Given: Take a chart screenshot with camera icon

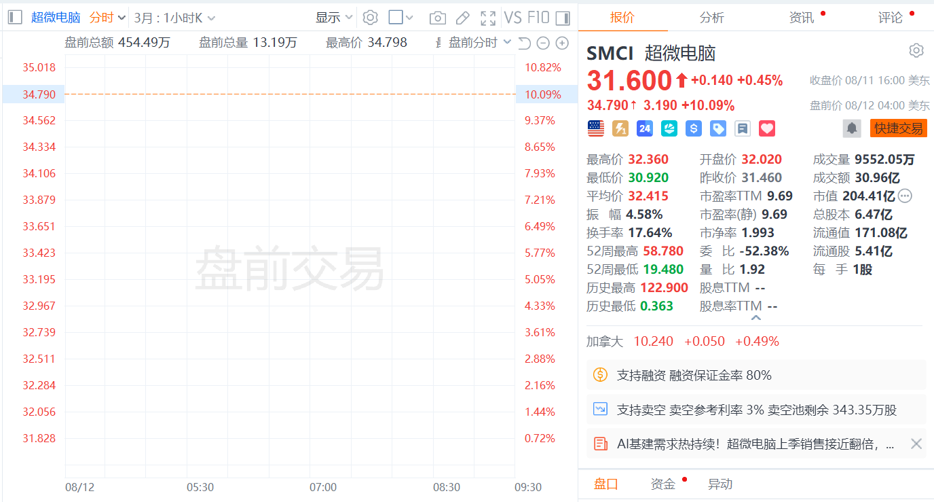Looking at the screenshot, I should tap(438, 18).
